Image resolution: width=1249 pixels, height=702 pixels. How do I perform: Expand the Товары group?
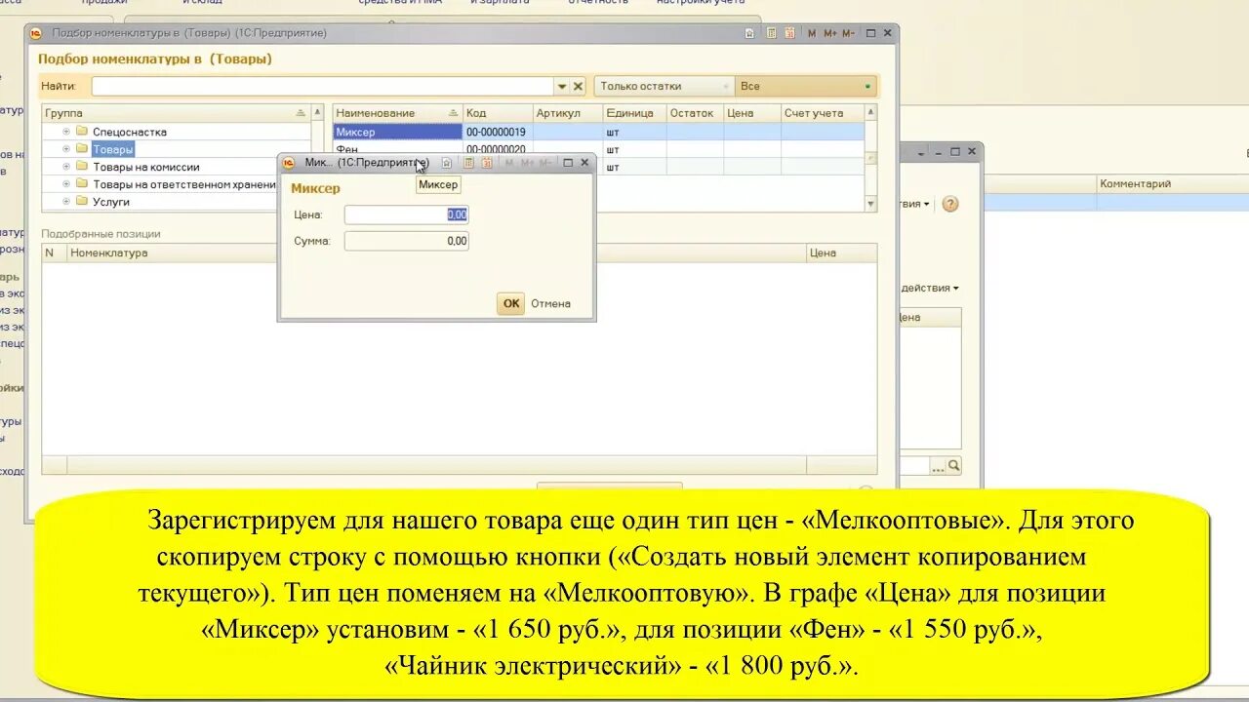click(x=66, y=149)
